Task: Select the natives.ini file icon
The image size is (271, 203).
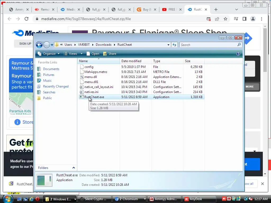Action: (82, 92)
